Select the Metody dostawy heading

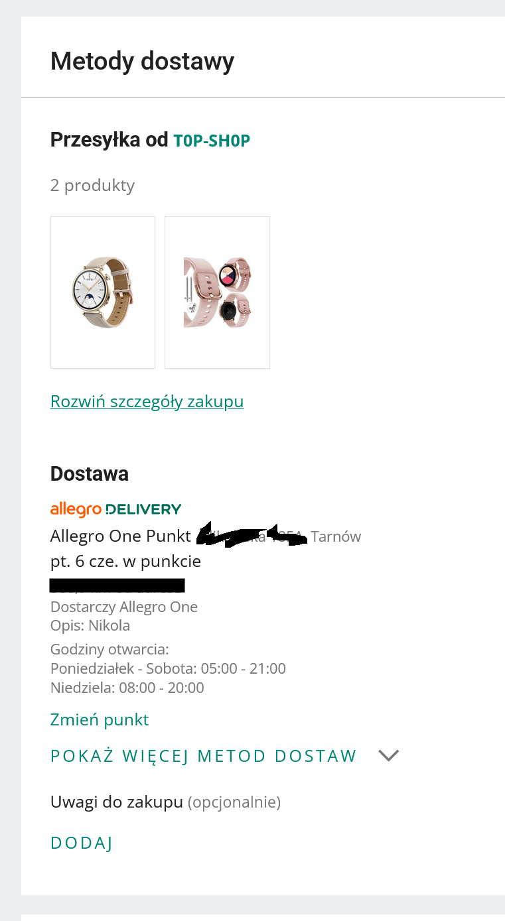click(142, 62)
